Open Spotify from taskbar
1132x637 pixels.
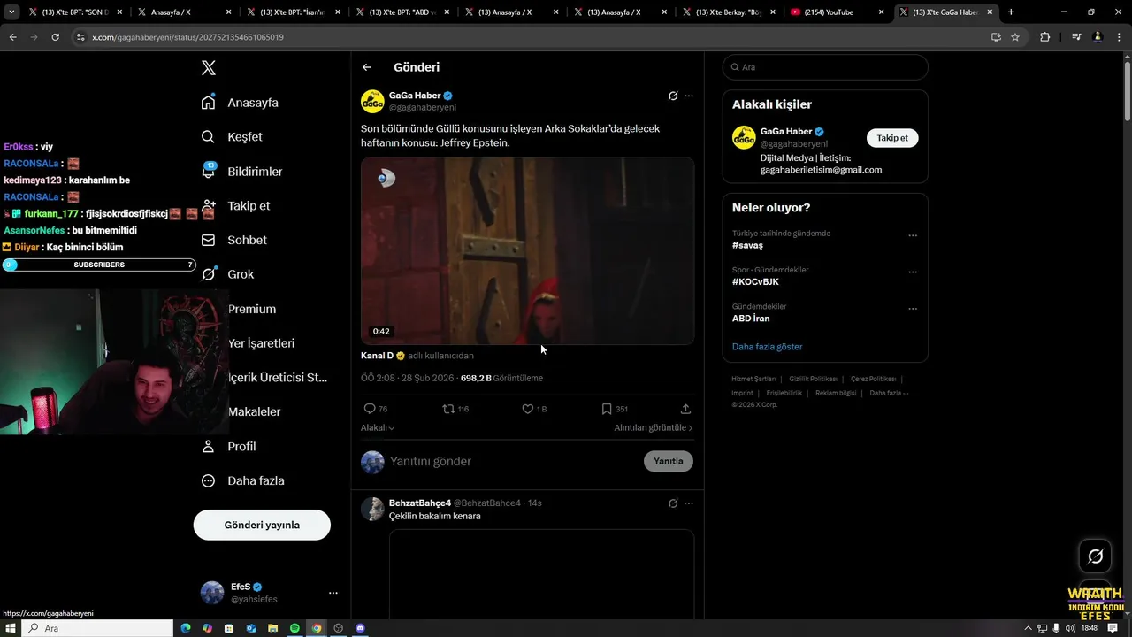[x=294, y=628]
